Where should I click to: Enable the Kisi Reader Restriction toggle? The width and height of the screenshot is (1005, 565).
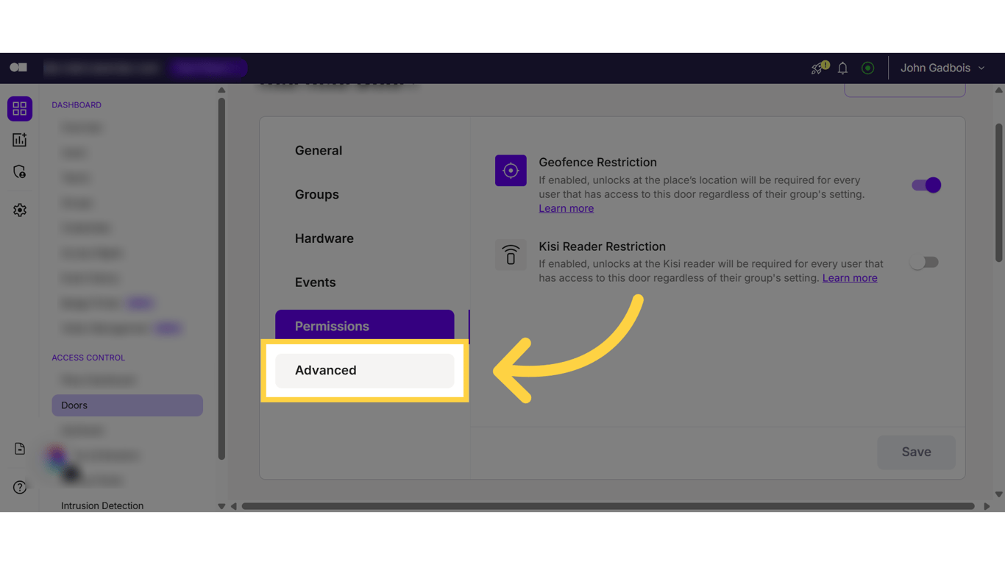pos(924,262)
